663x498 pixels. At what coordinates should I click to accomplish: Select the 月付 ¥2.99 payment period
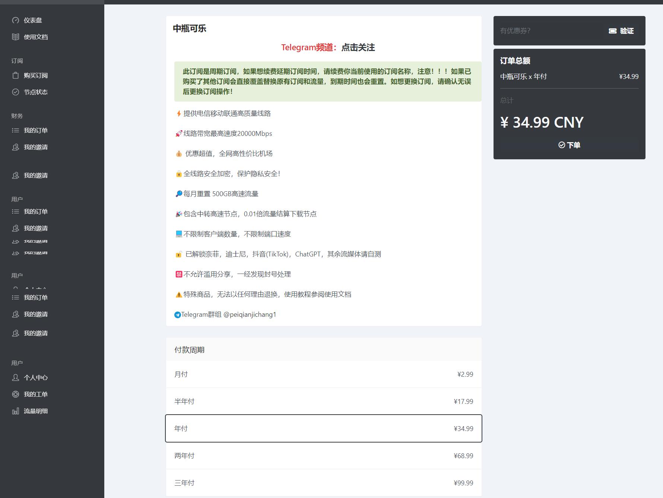click(323, 374)
